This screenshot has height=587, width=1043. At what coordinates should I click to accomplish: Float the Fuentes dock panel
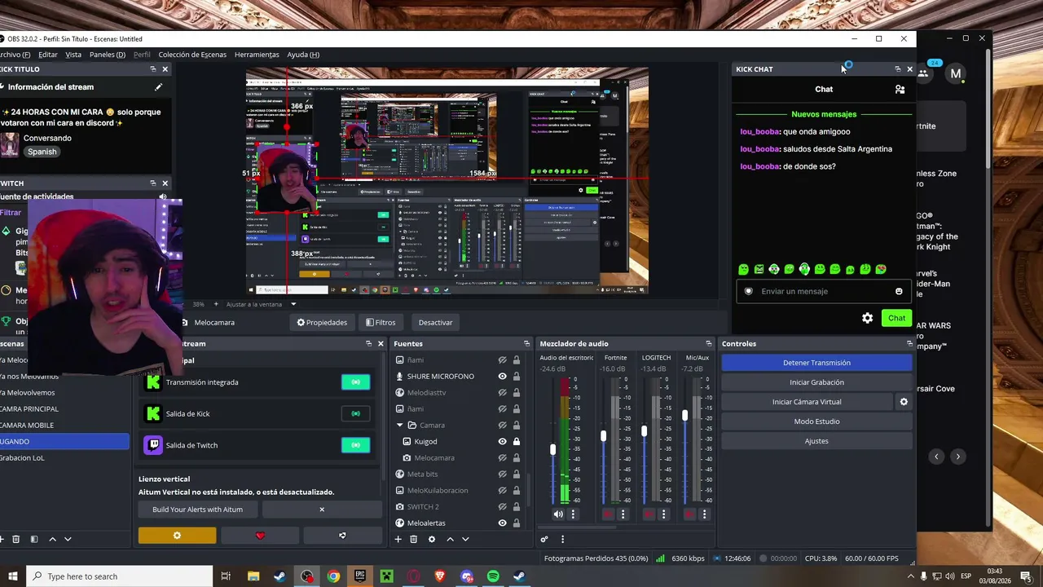(526, 344)
